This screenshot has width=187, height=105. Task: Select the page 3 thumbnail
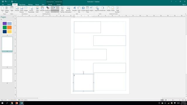[7, 60]
